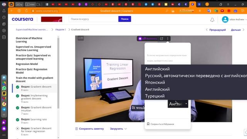Image resolution: width=247 pixels, height=139 pixels.
Task: Click the translator extension icon in toolbar
Action: point(209,11)
